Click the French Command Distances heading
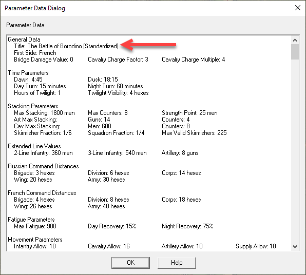 tap(42, 193)
